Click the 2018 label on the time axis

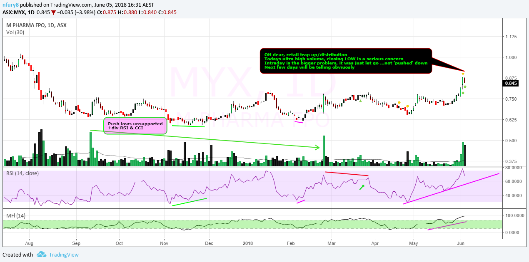tap(248, 243)
